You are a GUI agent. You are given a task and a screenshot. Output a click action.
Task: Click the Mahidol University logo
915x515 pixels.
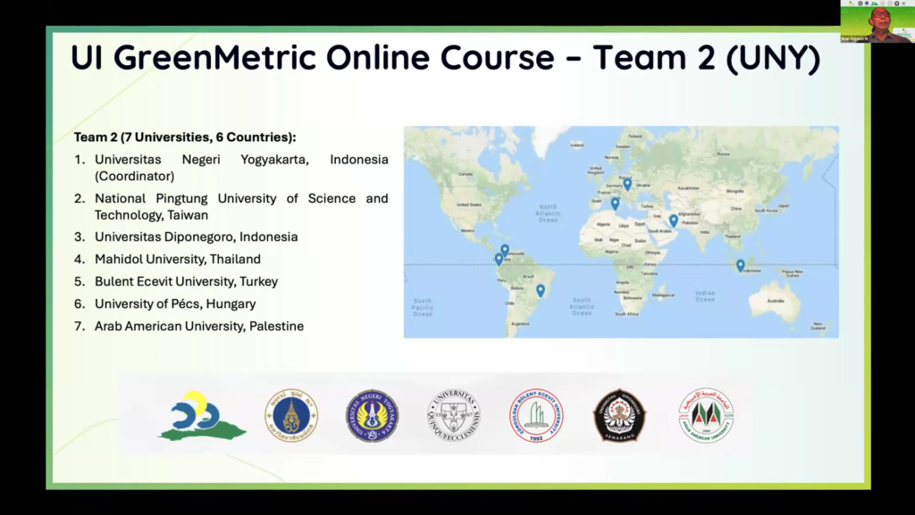tap(290, 416)
